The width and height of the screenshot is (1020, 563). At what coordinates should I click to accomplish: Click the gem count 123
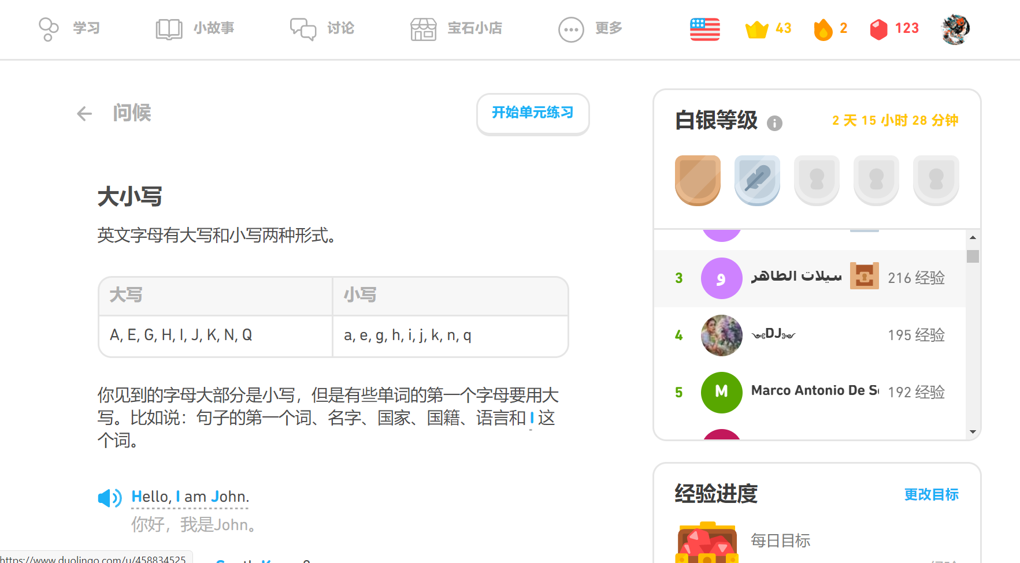coord(907,28)
